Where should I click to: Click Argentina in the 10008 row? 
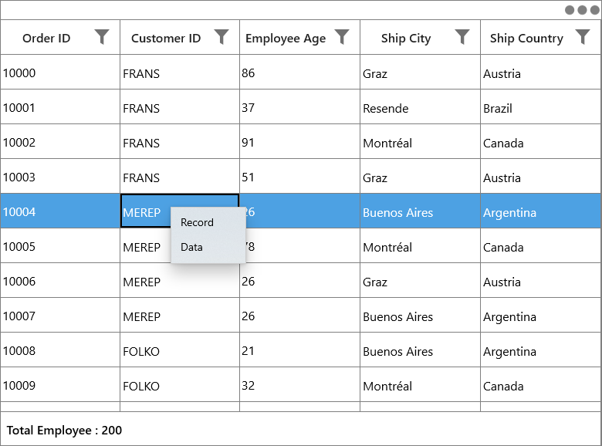click(x=540, y=350)
